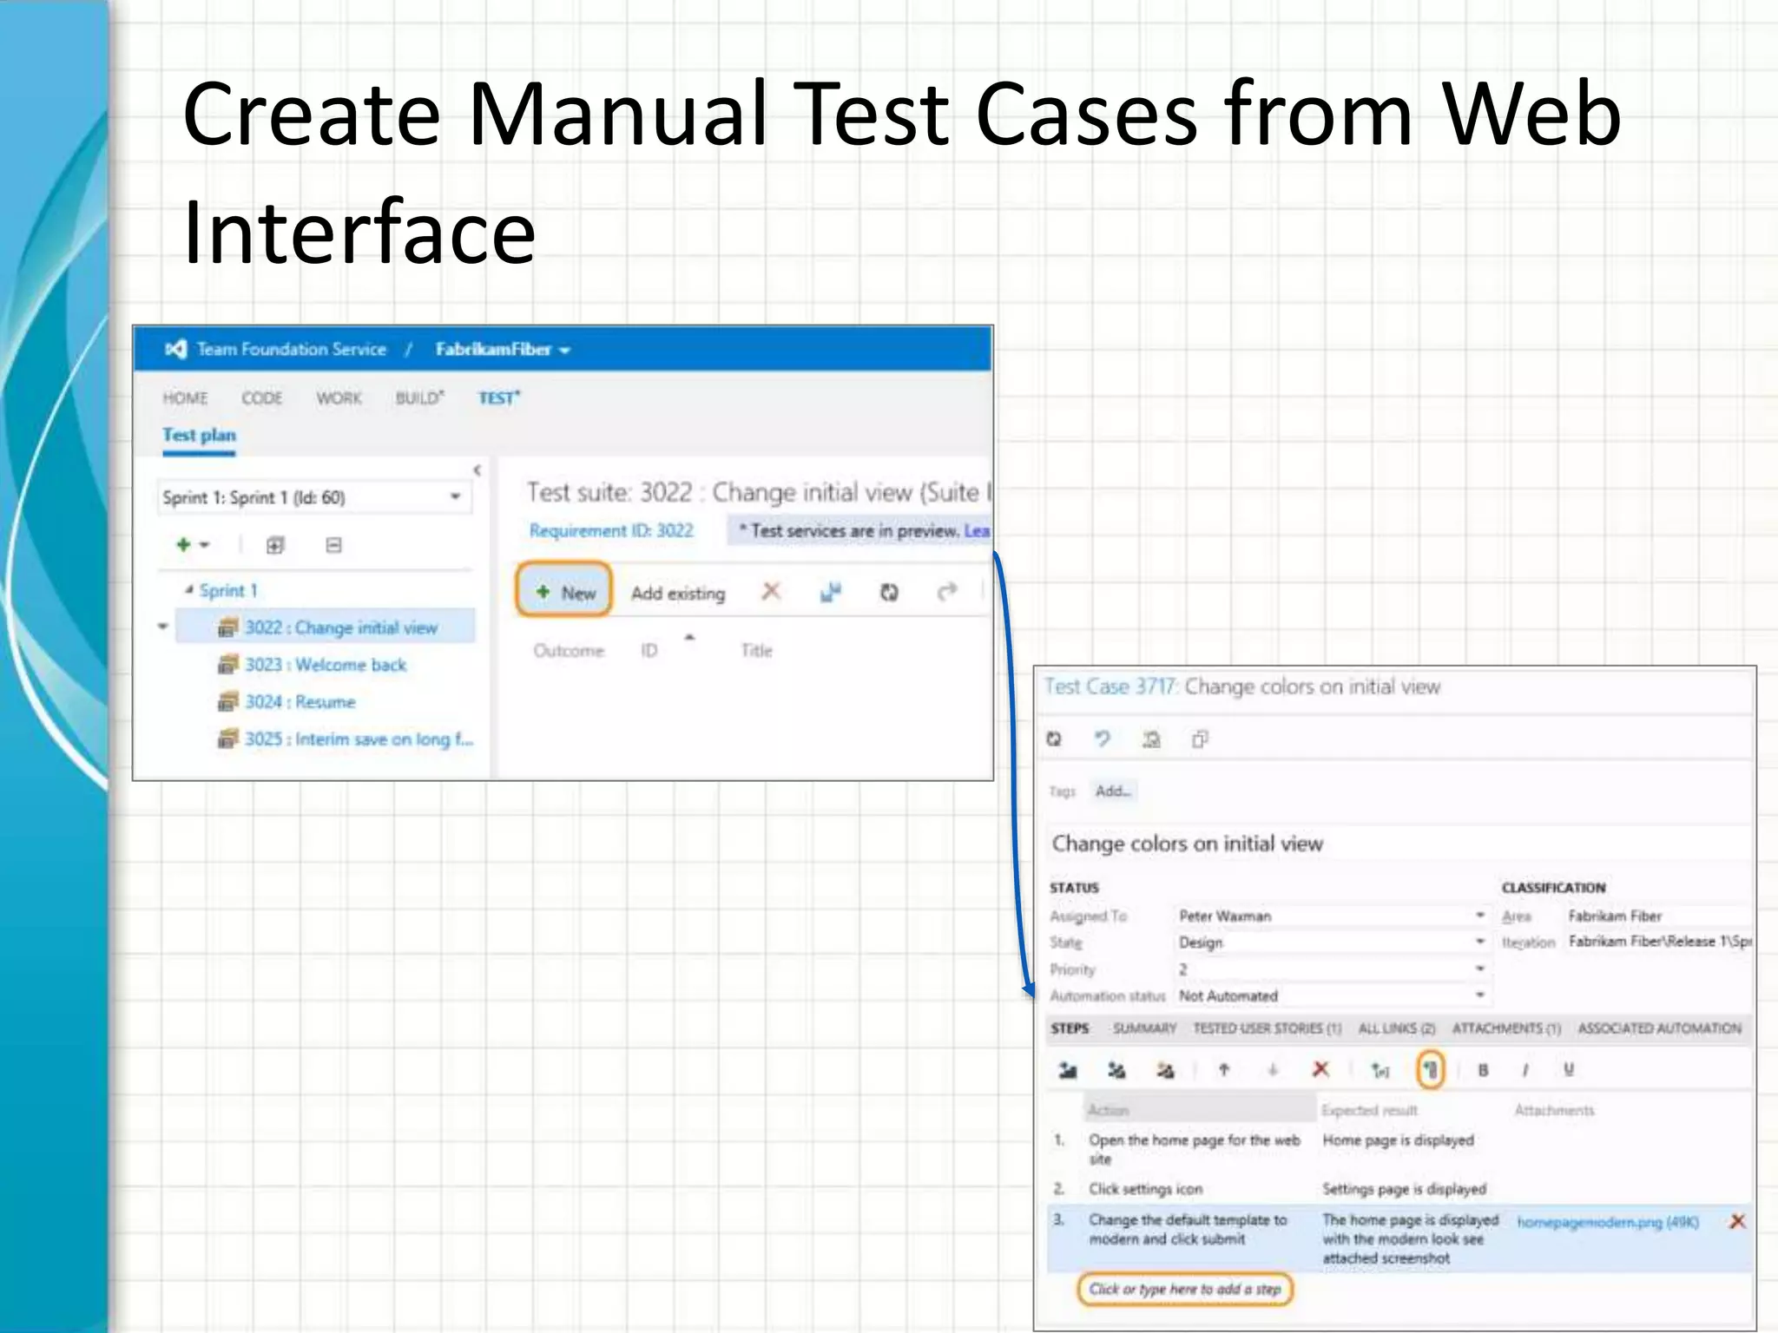The image size is (1778, 1333).
Task: Click the move step down arrow
Action: point(1273,1070)
